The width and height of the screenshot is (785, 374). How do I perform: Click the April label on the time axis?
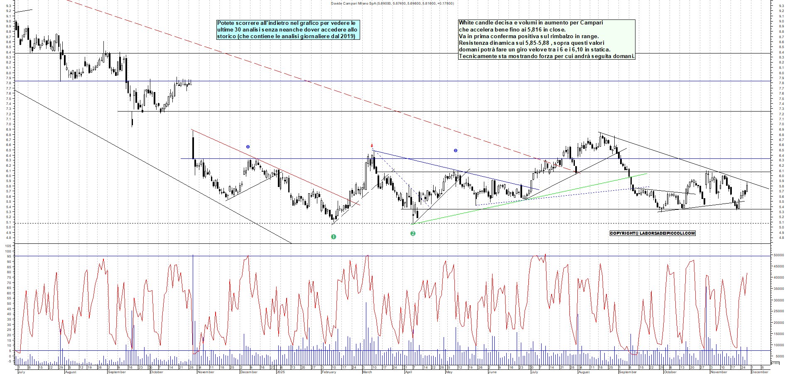pyautogui.click(x=408, y=372)
